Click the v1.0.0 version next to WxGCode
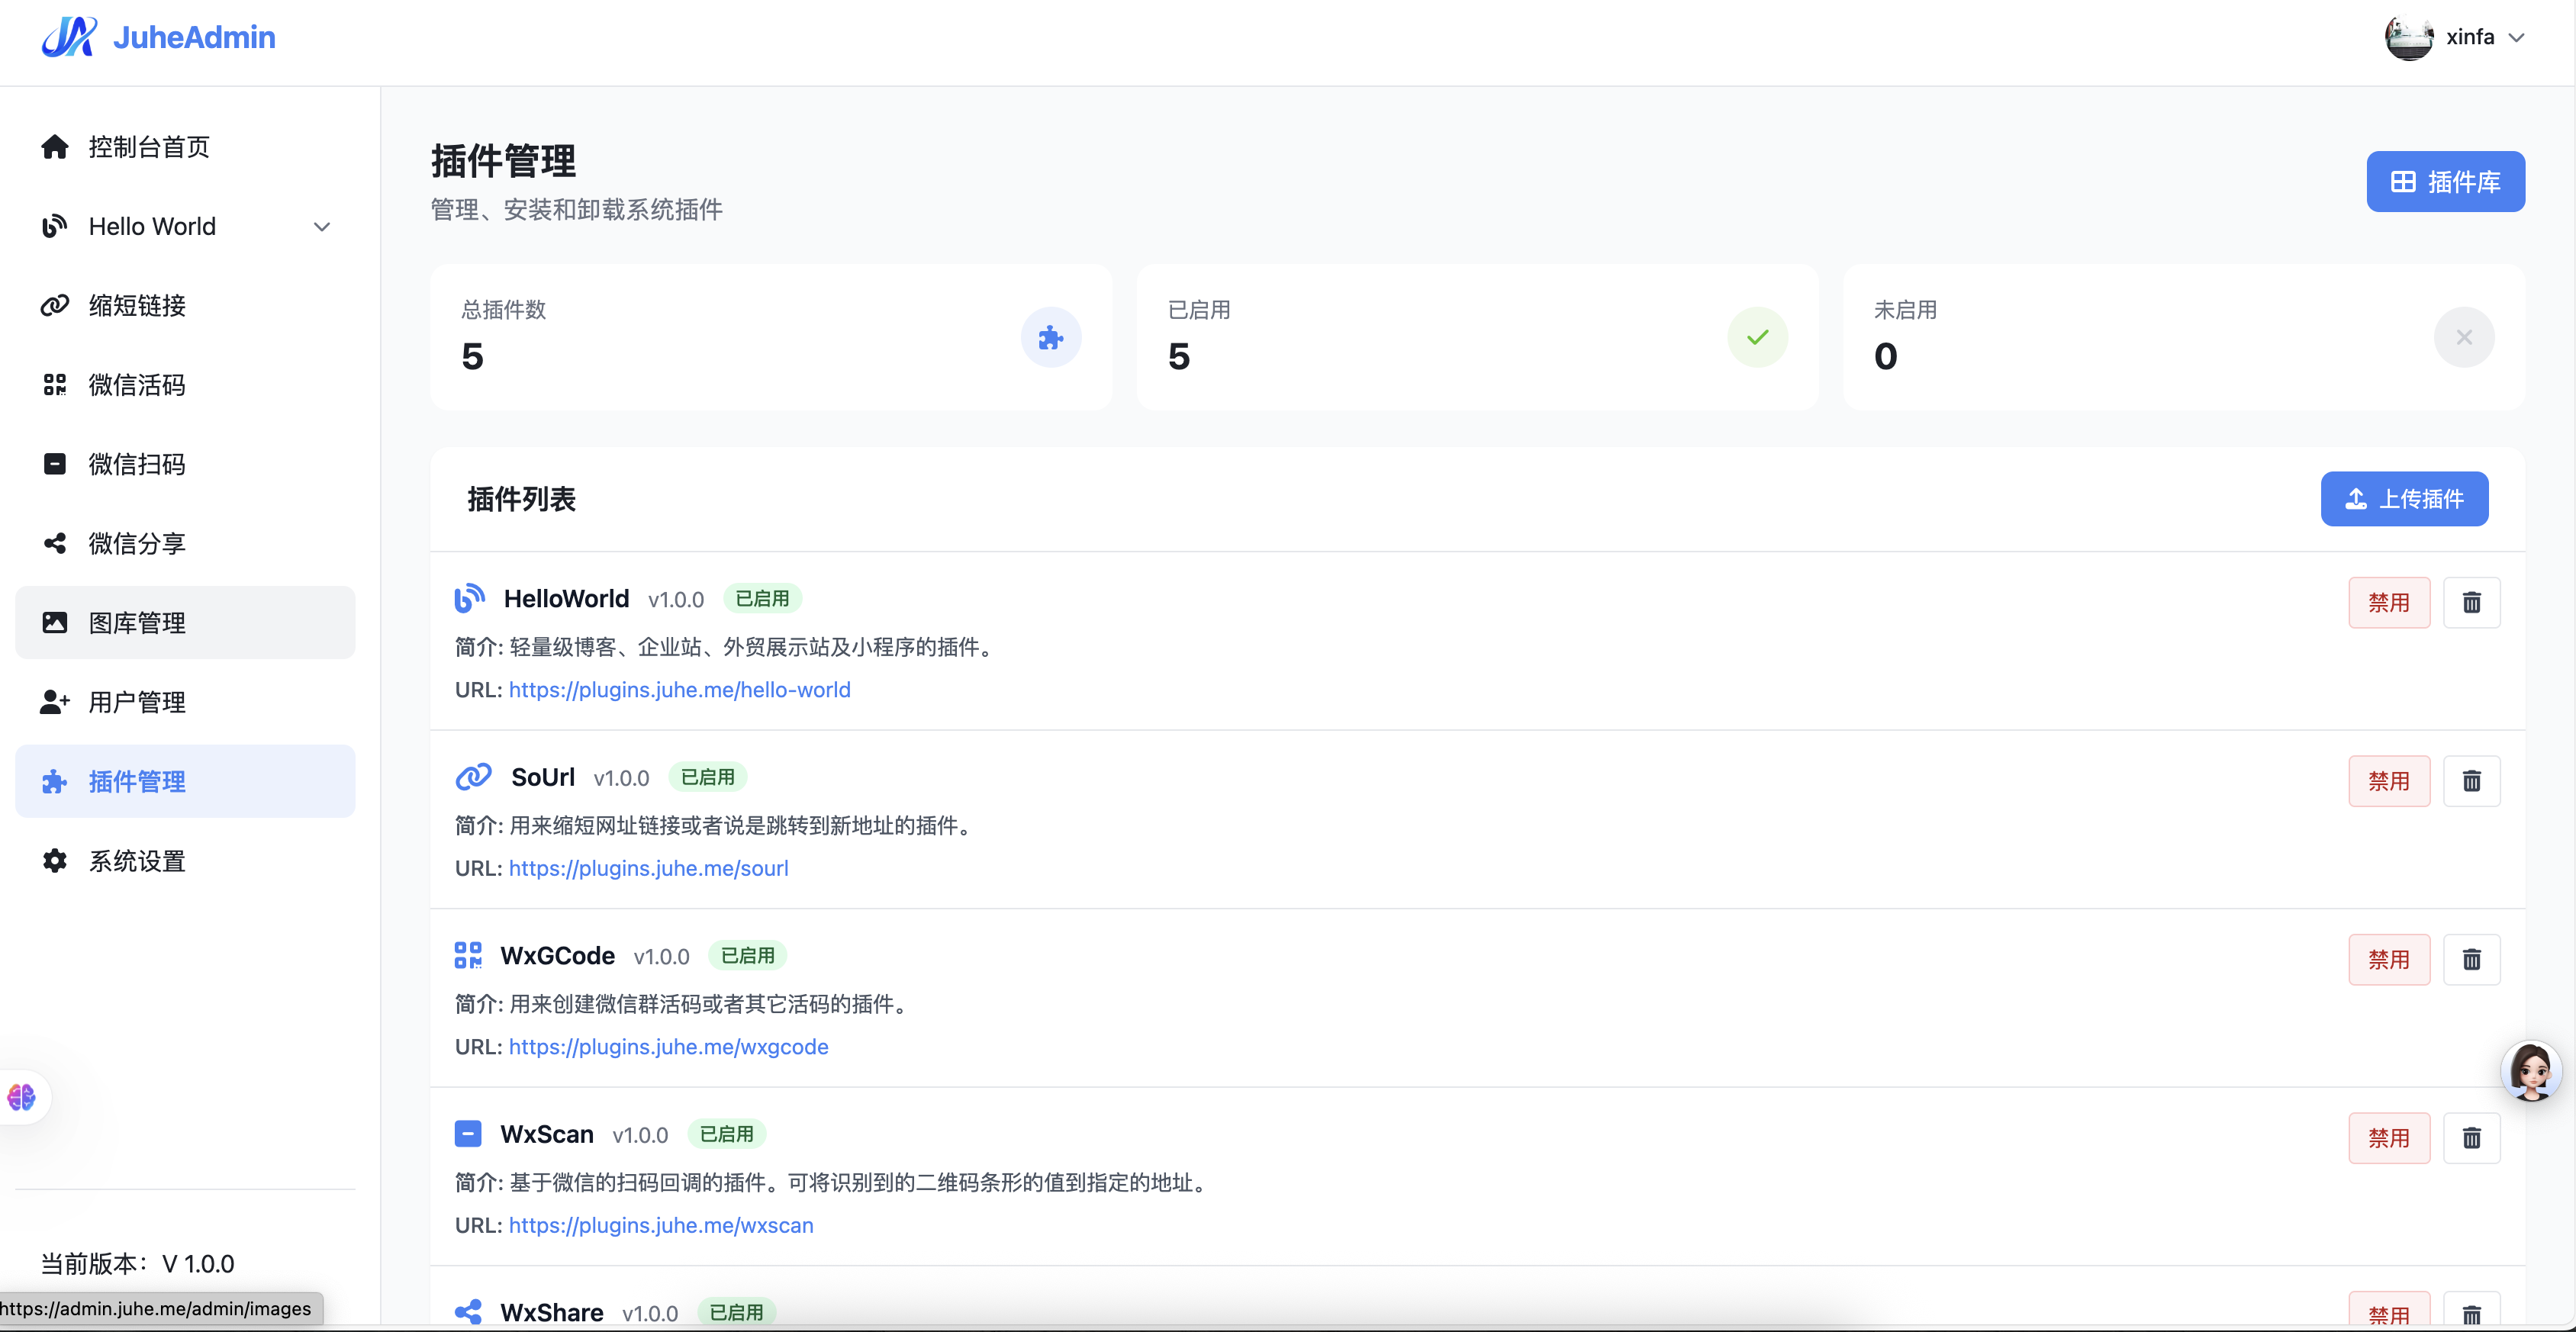This screenshot has width=2576, height=1332. coord(662,956)
